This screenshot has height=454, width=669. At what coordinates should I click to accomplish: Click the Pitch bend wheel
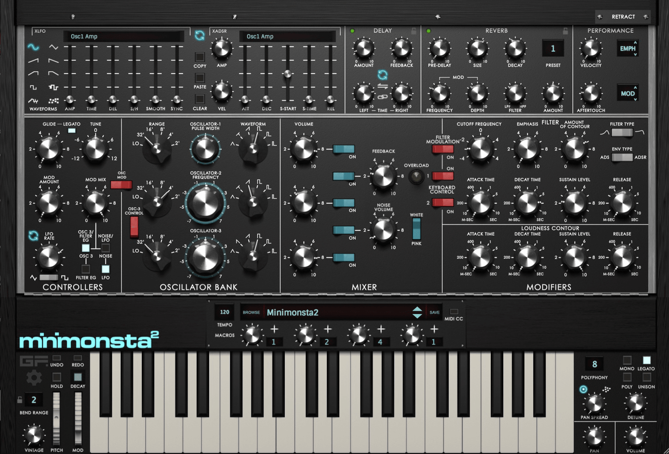pos(56,419)
